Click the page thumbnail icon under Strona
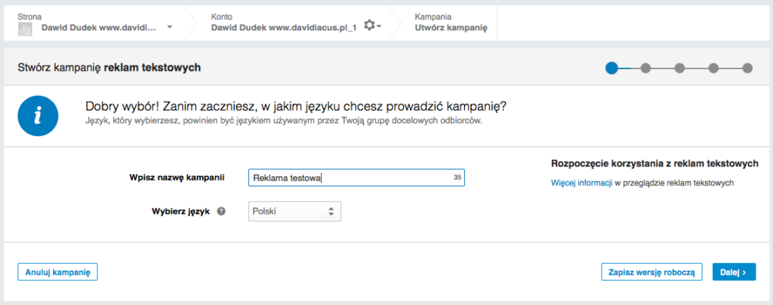The width and height of the screenshot is (773, 305). pos(26,29)
